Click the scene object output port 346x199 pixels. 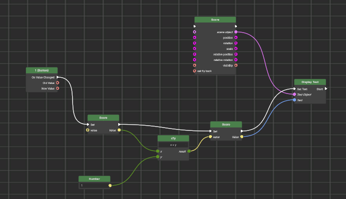point(236,32)
